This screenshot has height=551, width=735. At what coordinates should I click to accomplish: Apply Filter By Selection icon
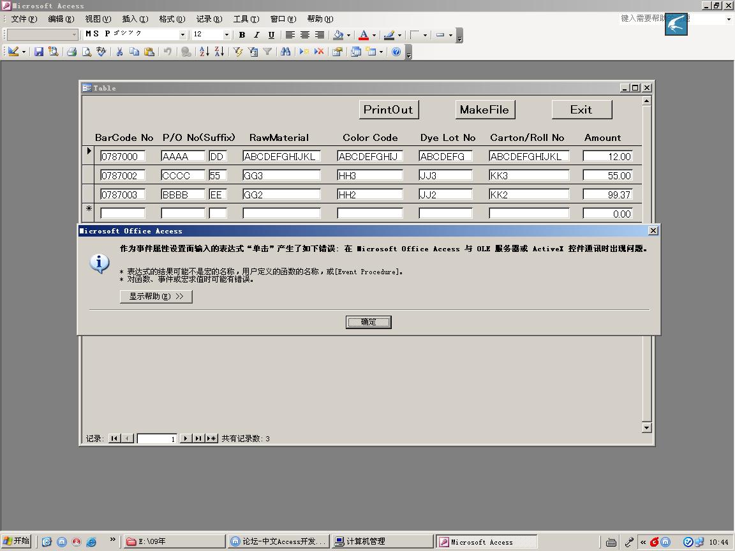tap(238, 52)
